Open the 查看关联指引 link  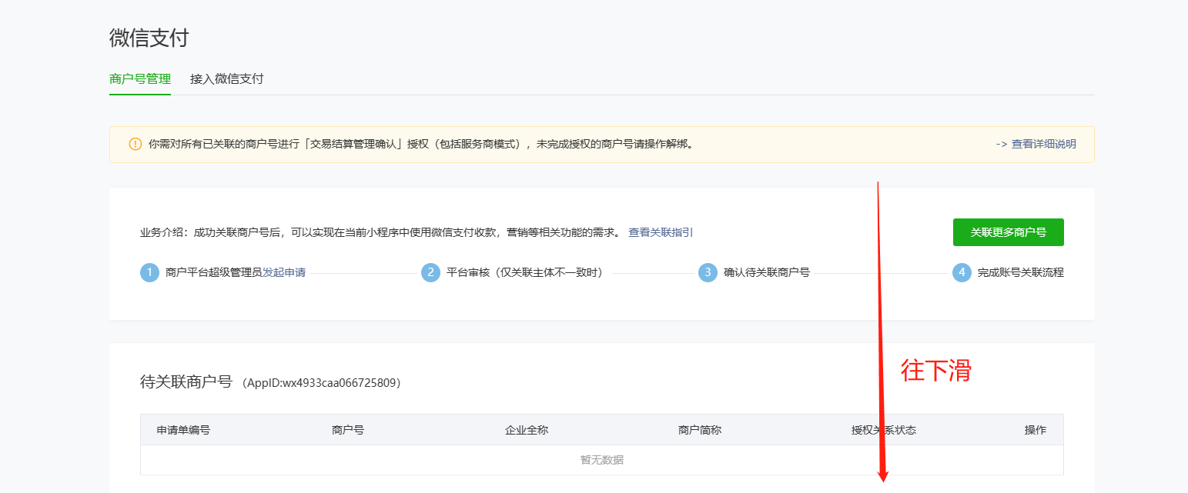point(661,232)
